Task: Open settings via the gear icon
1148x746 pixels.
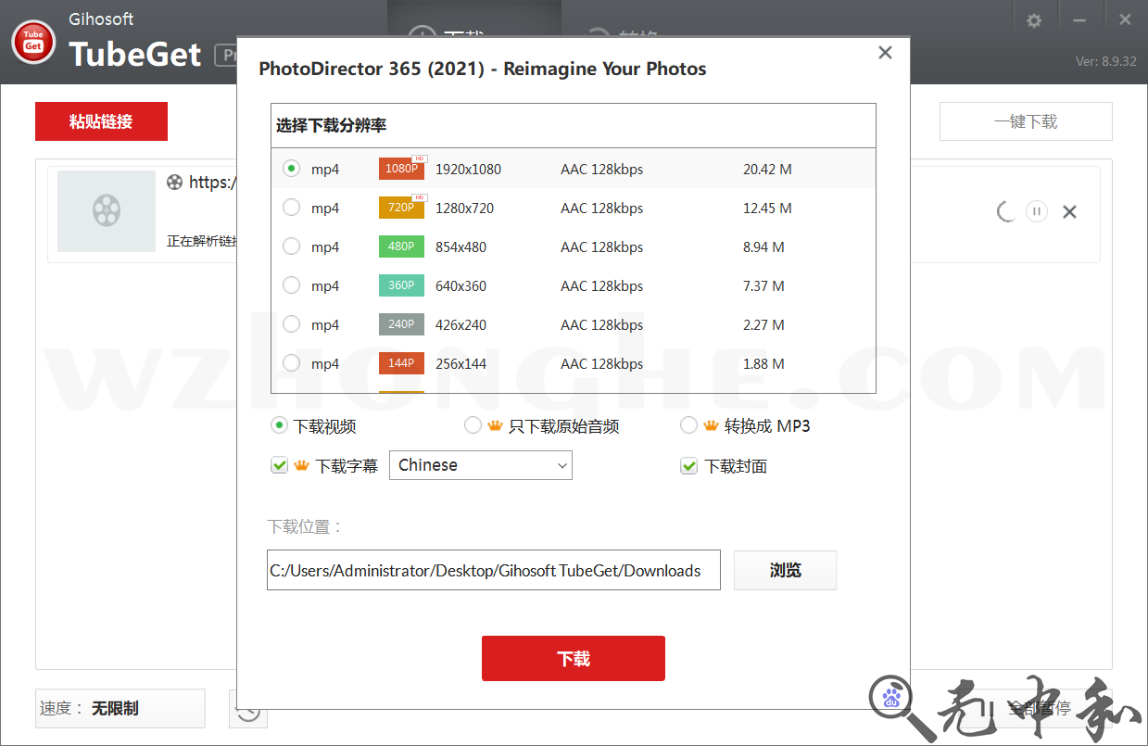Action: [x=1034, y=20]
